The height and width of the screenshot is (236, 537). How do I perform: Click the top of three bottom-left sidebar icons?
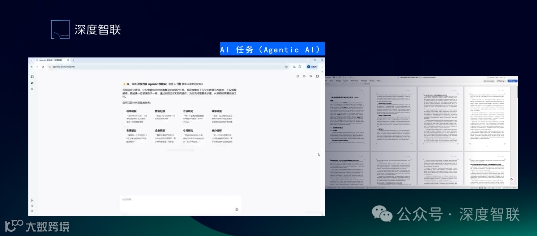click(32, 200)
